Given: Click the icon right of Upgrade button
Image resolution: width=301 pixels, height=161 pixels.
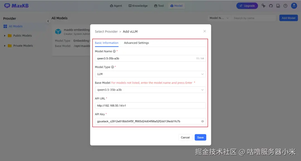Looking at the screenshot, I should pos(264,6).
